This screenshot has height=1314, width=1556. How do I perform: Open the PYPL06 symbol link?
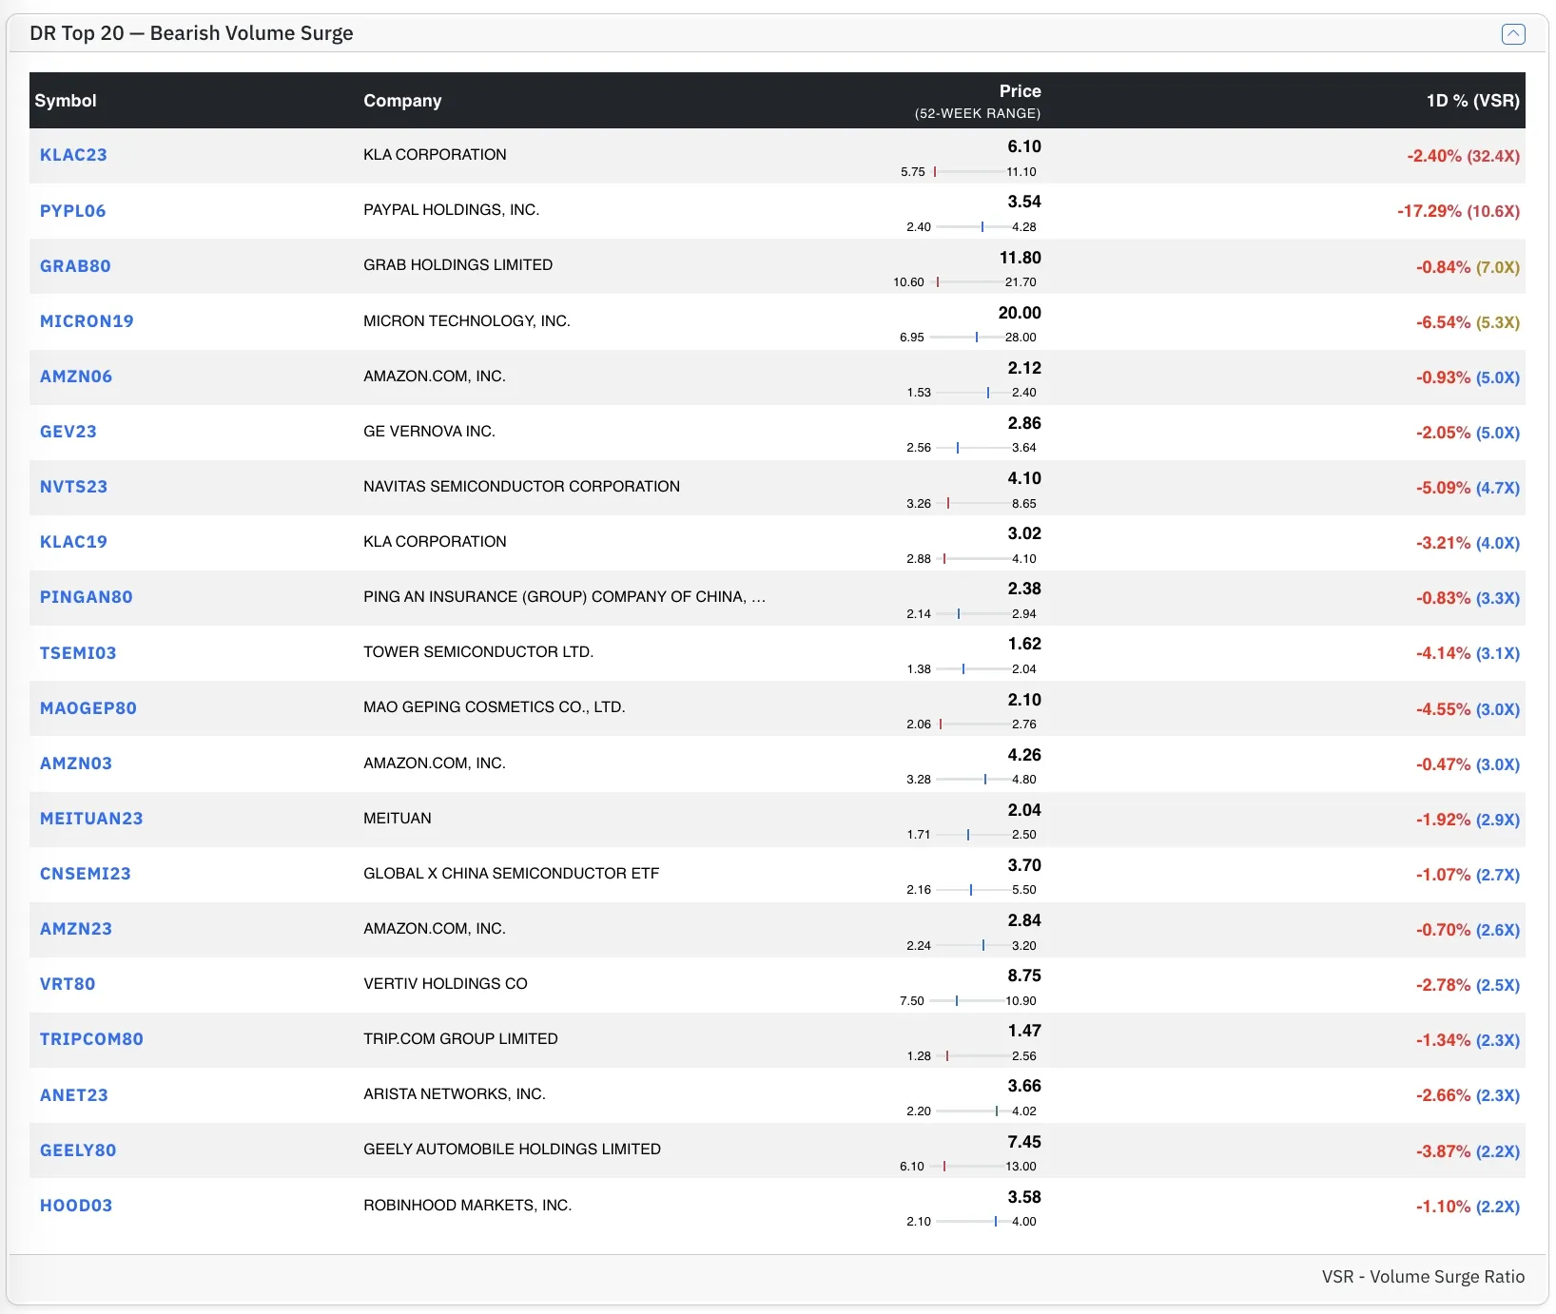72,211
